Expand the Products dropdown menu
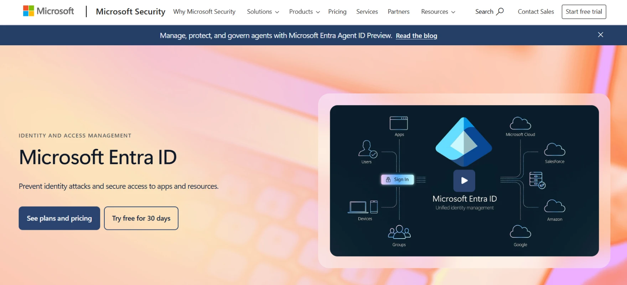 pyautogui.click(x=304, y=11)
